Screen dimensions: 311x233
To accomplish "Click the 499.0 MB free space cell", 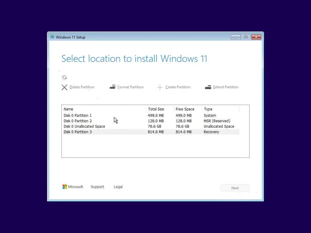I will (x=184, y=116).
